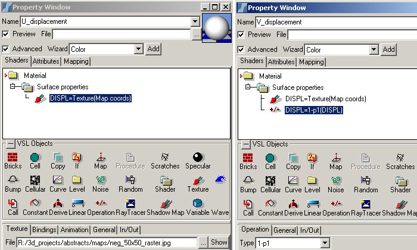Select If object in U_displacement window
The width and height of the screenshot is (417, 250).
[77, 161]
